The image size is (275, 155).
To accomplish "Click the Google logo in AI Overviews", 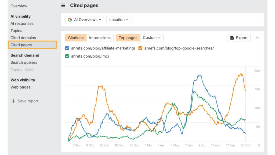I will pos(70,20).
